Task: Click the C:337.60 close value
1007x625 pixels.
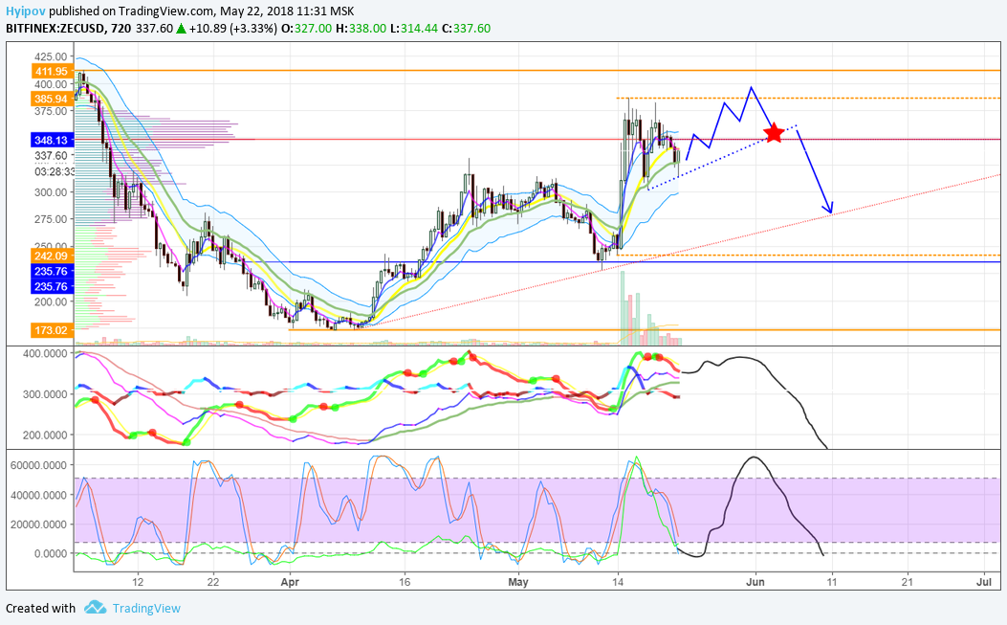Action: [x=467, y=29]
